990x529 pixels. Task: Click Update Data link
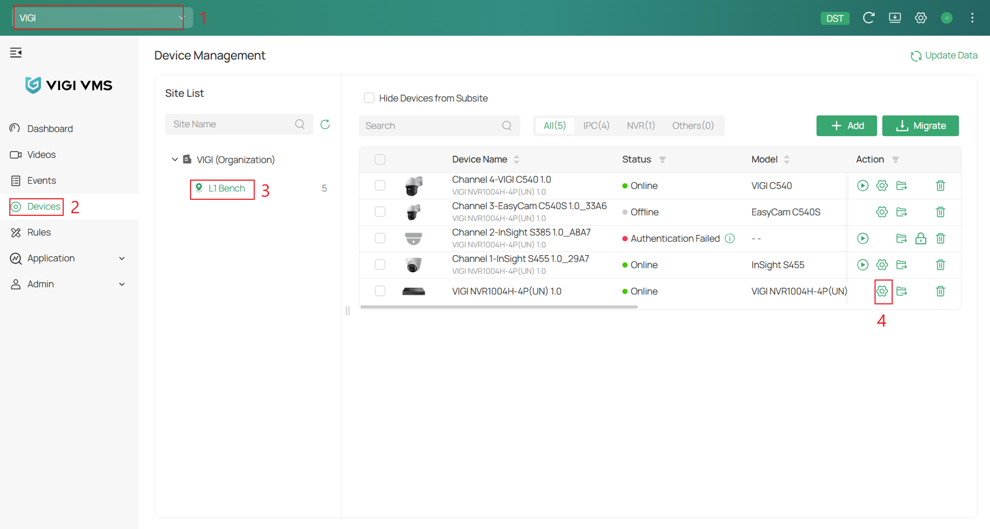944,55
